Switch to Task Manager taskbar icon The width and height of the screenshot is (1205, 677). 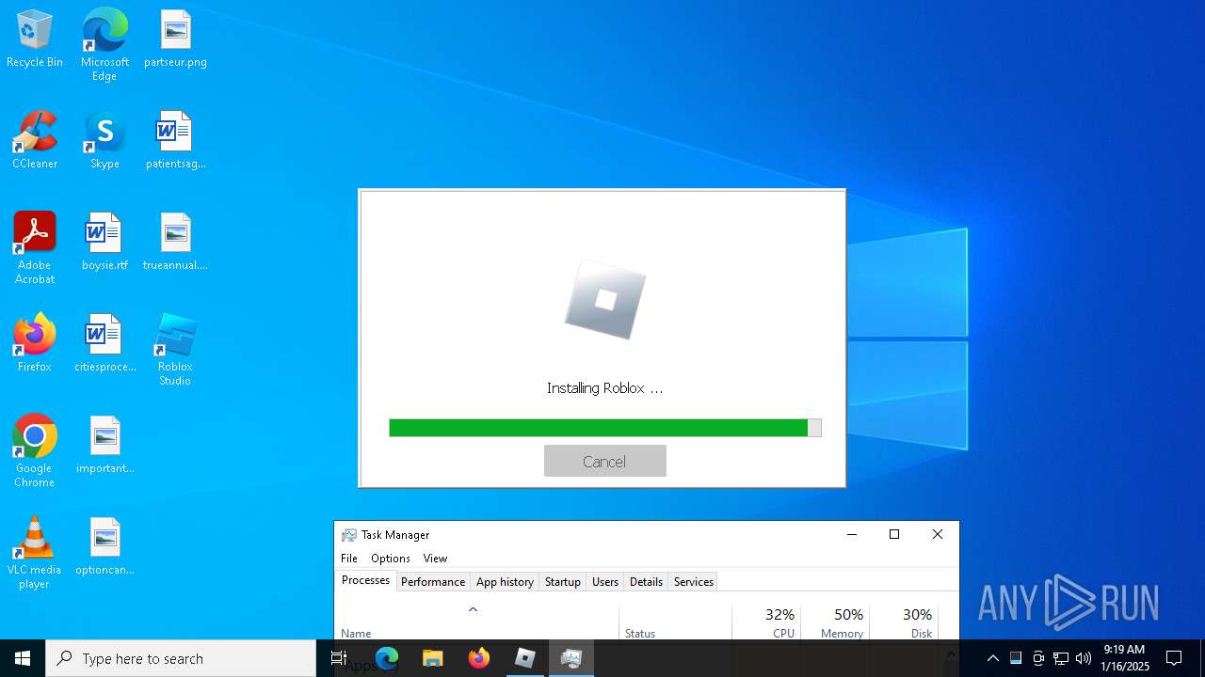pos(571,658)
